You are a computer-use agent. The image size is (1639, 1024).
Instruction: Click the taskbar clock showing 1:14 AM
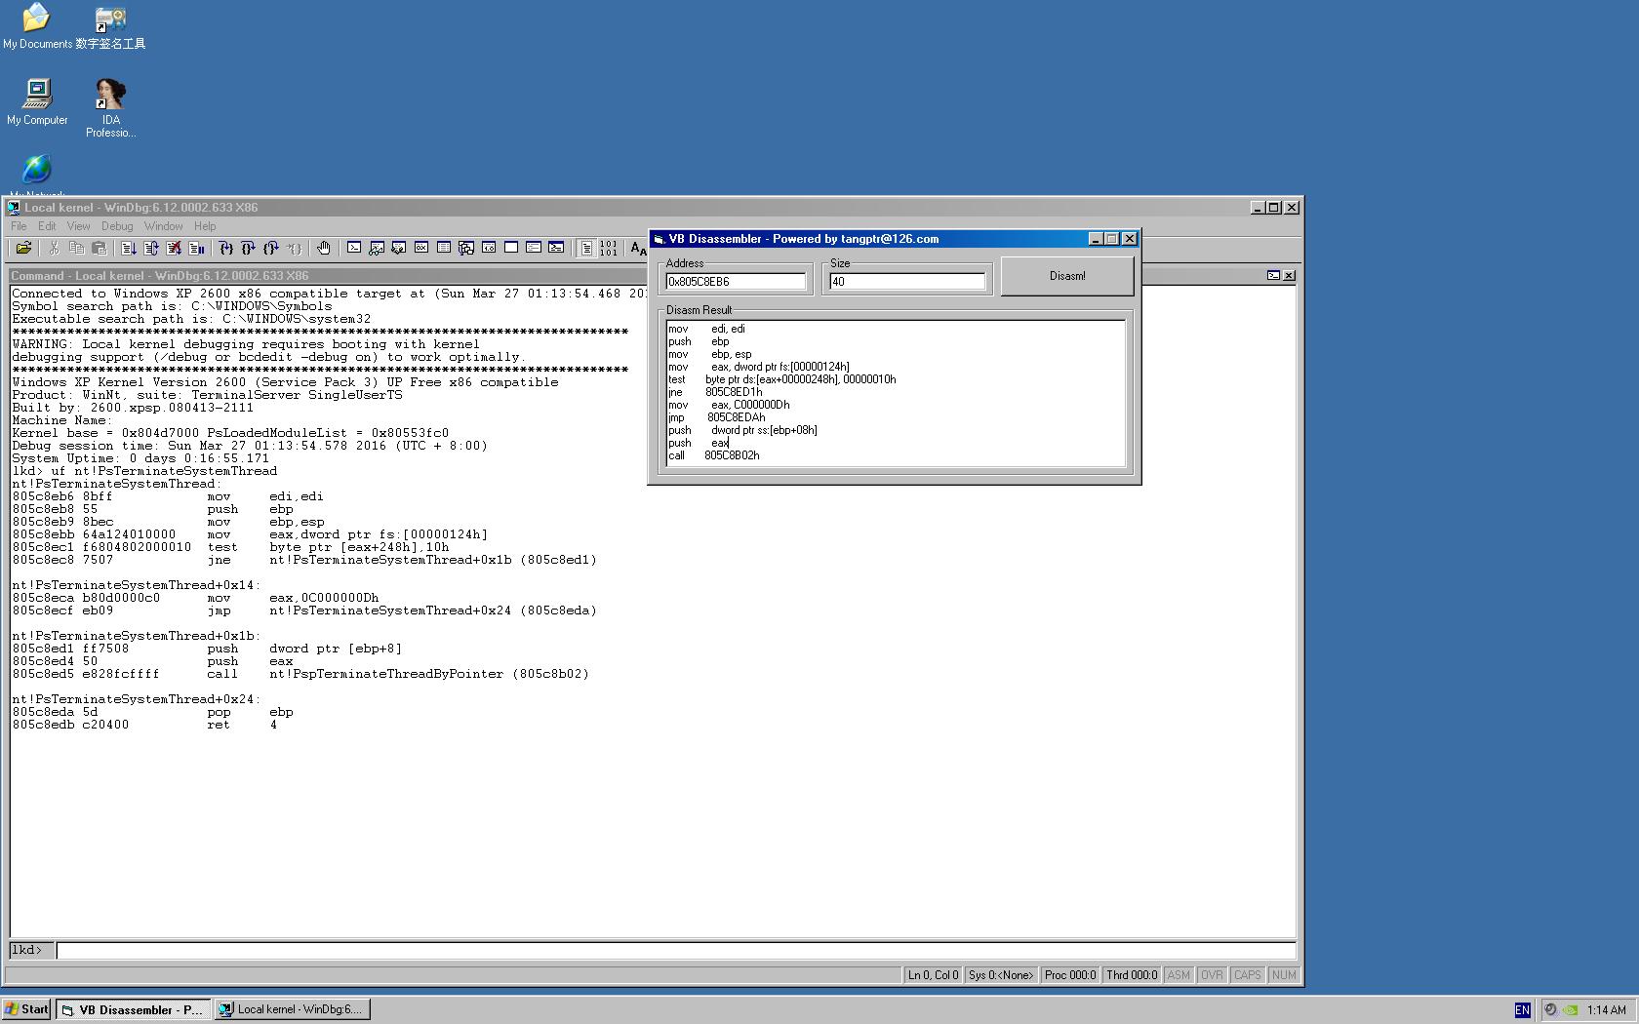tap(1606, 1010)
